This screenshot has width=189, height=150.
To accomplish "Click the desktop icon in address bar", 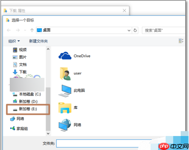I will (x=39, y=30).
